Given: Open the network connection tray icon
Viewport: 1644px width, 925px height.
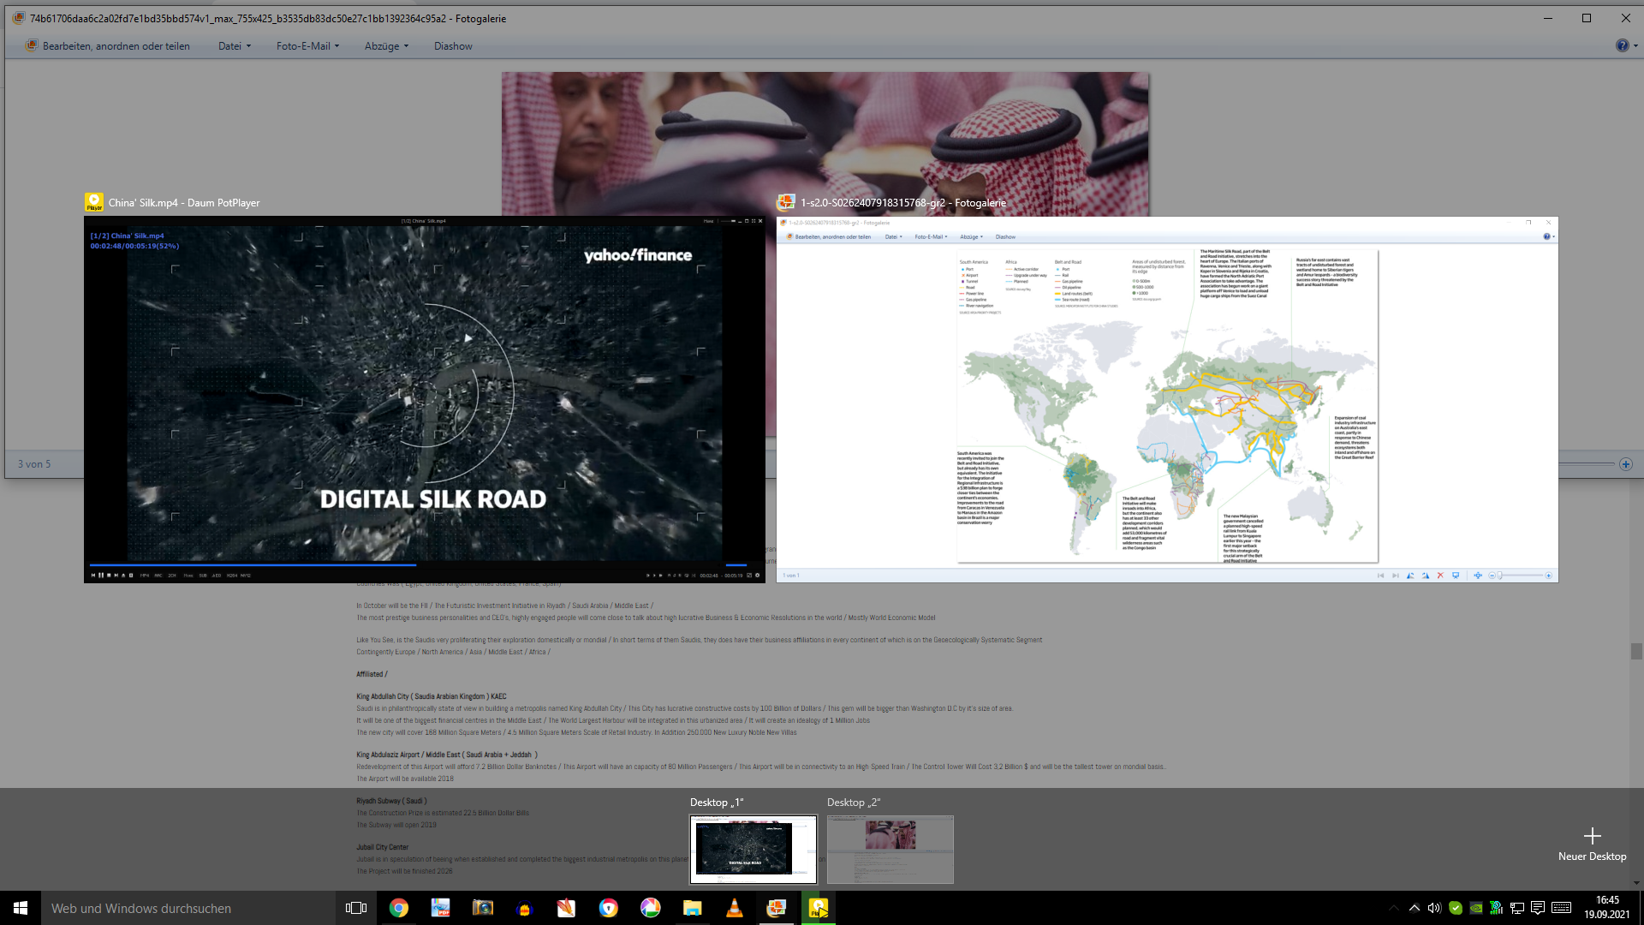Looking at the screenshot, I should [x=1516, y=908].
